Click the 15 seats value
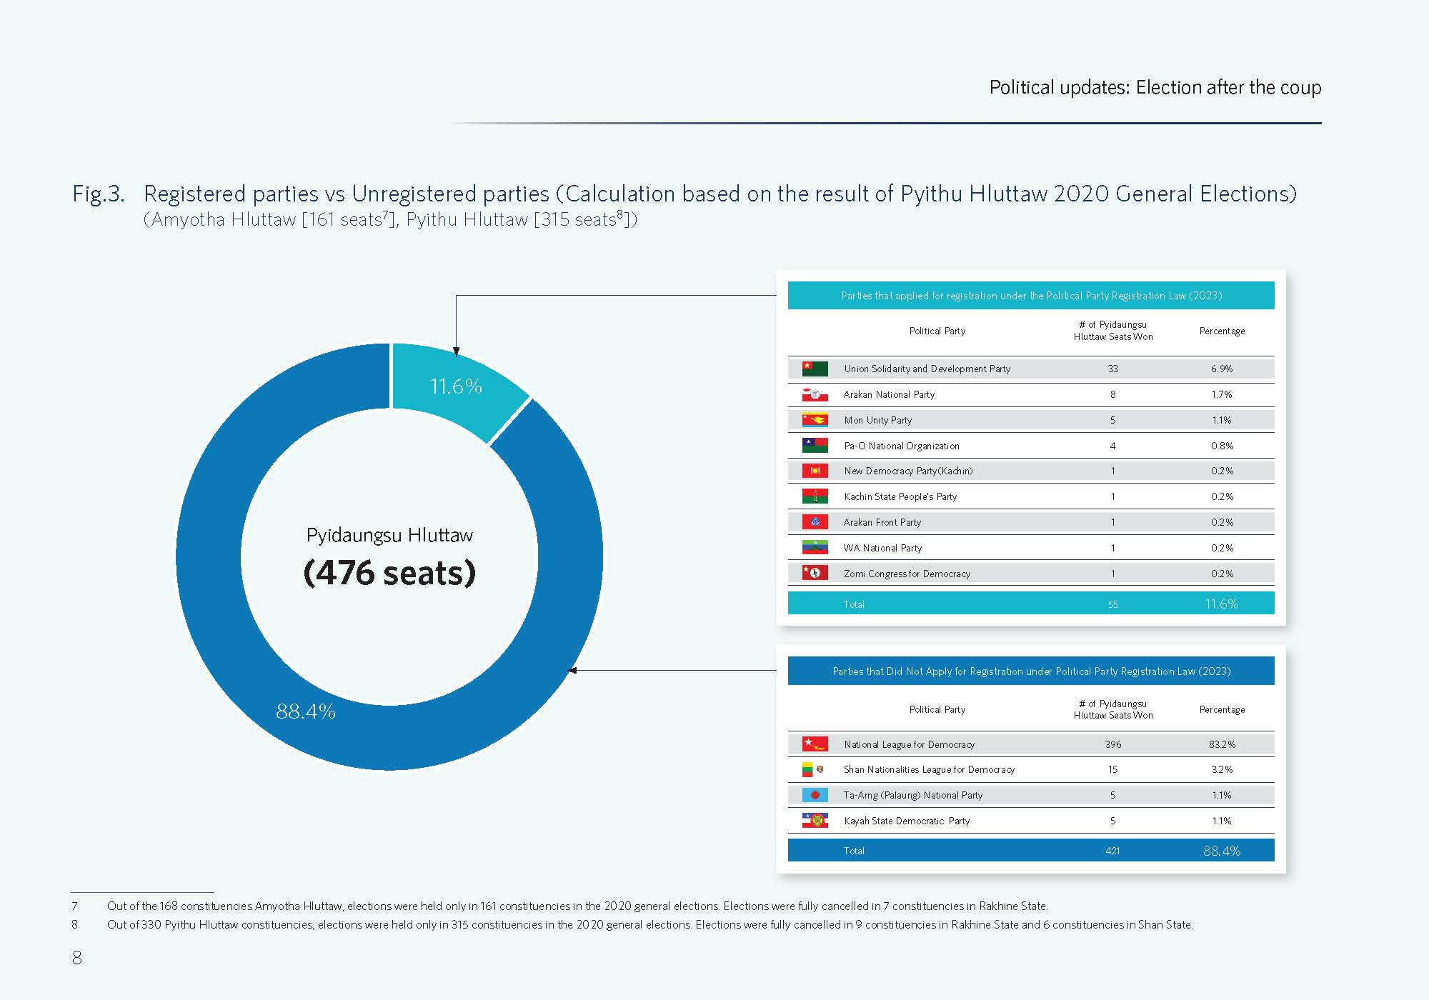Screen dimensions: 1429x1000 tap(1113, 769)
